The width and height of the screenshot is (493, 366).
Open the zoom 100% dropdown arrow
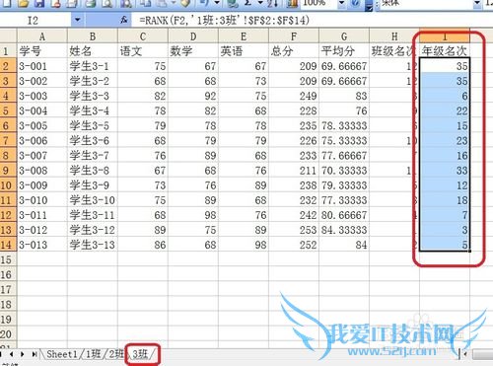[342, 3]
